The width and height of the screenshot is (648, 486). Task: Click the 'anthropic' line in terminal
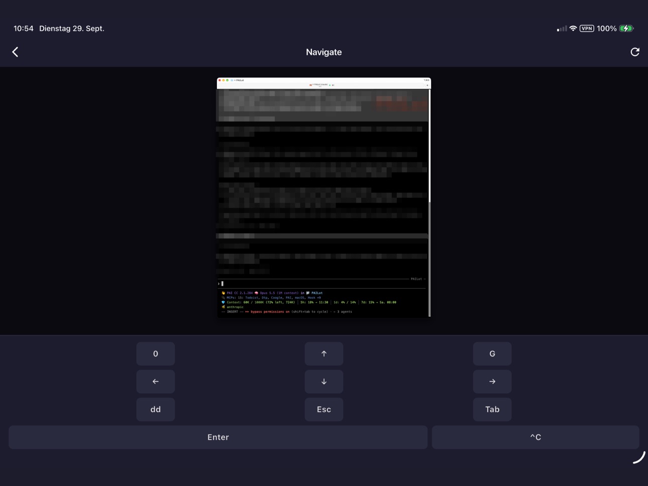pos(235,307)
